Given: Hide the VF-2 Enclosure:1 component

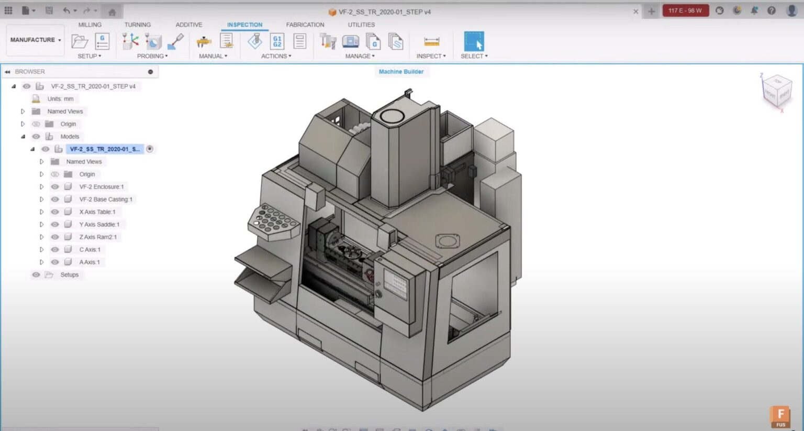Looking at the screenshot, I should click(x=55, y=187).
